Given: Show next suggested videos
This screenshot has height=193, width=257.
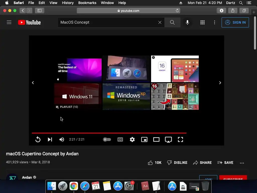Looking at the screenshot, I should (x=220, y=83).
